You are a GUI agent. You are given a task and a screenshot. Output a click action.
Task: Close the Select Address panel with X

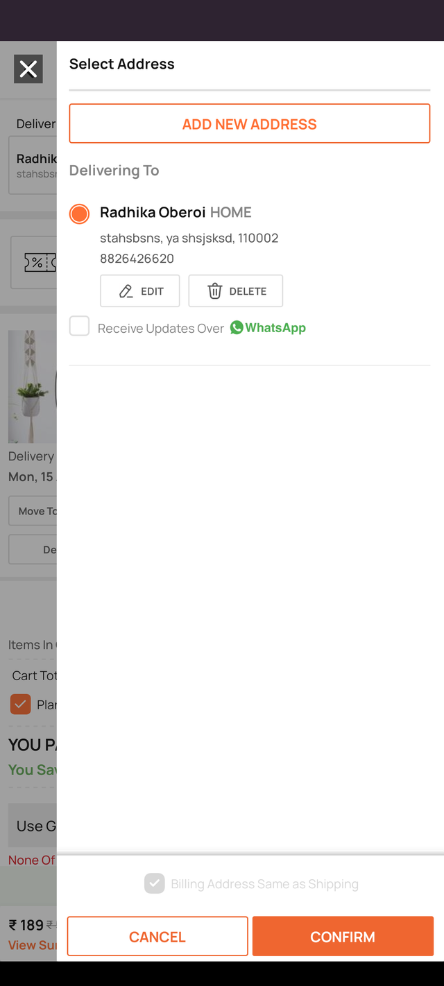point(28,69)
